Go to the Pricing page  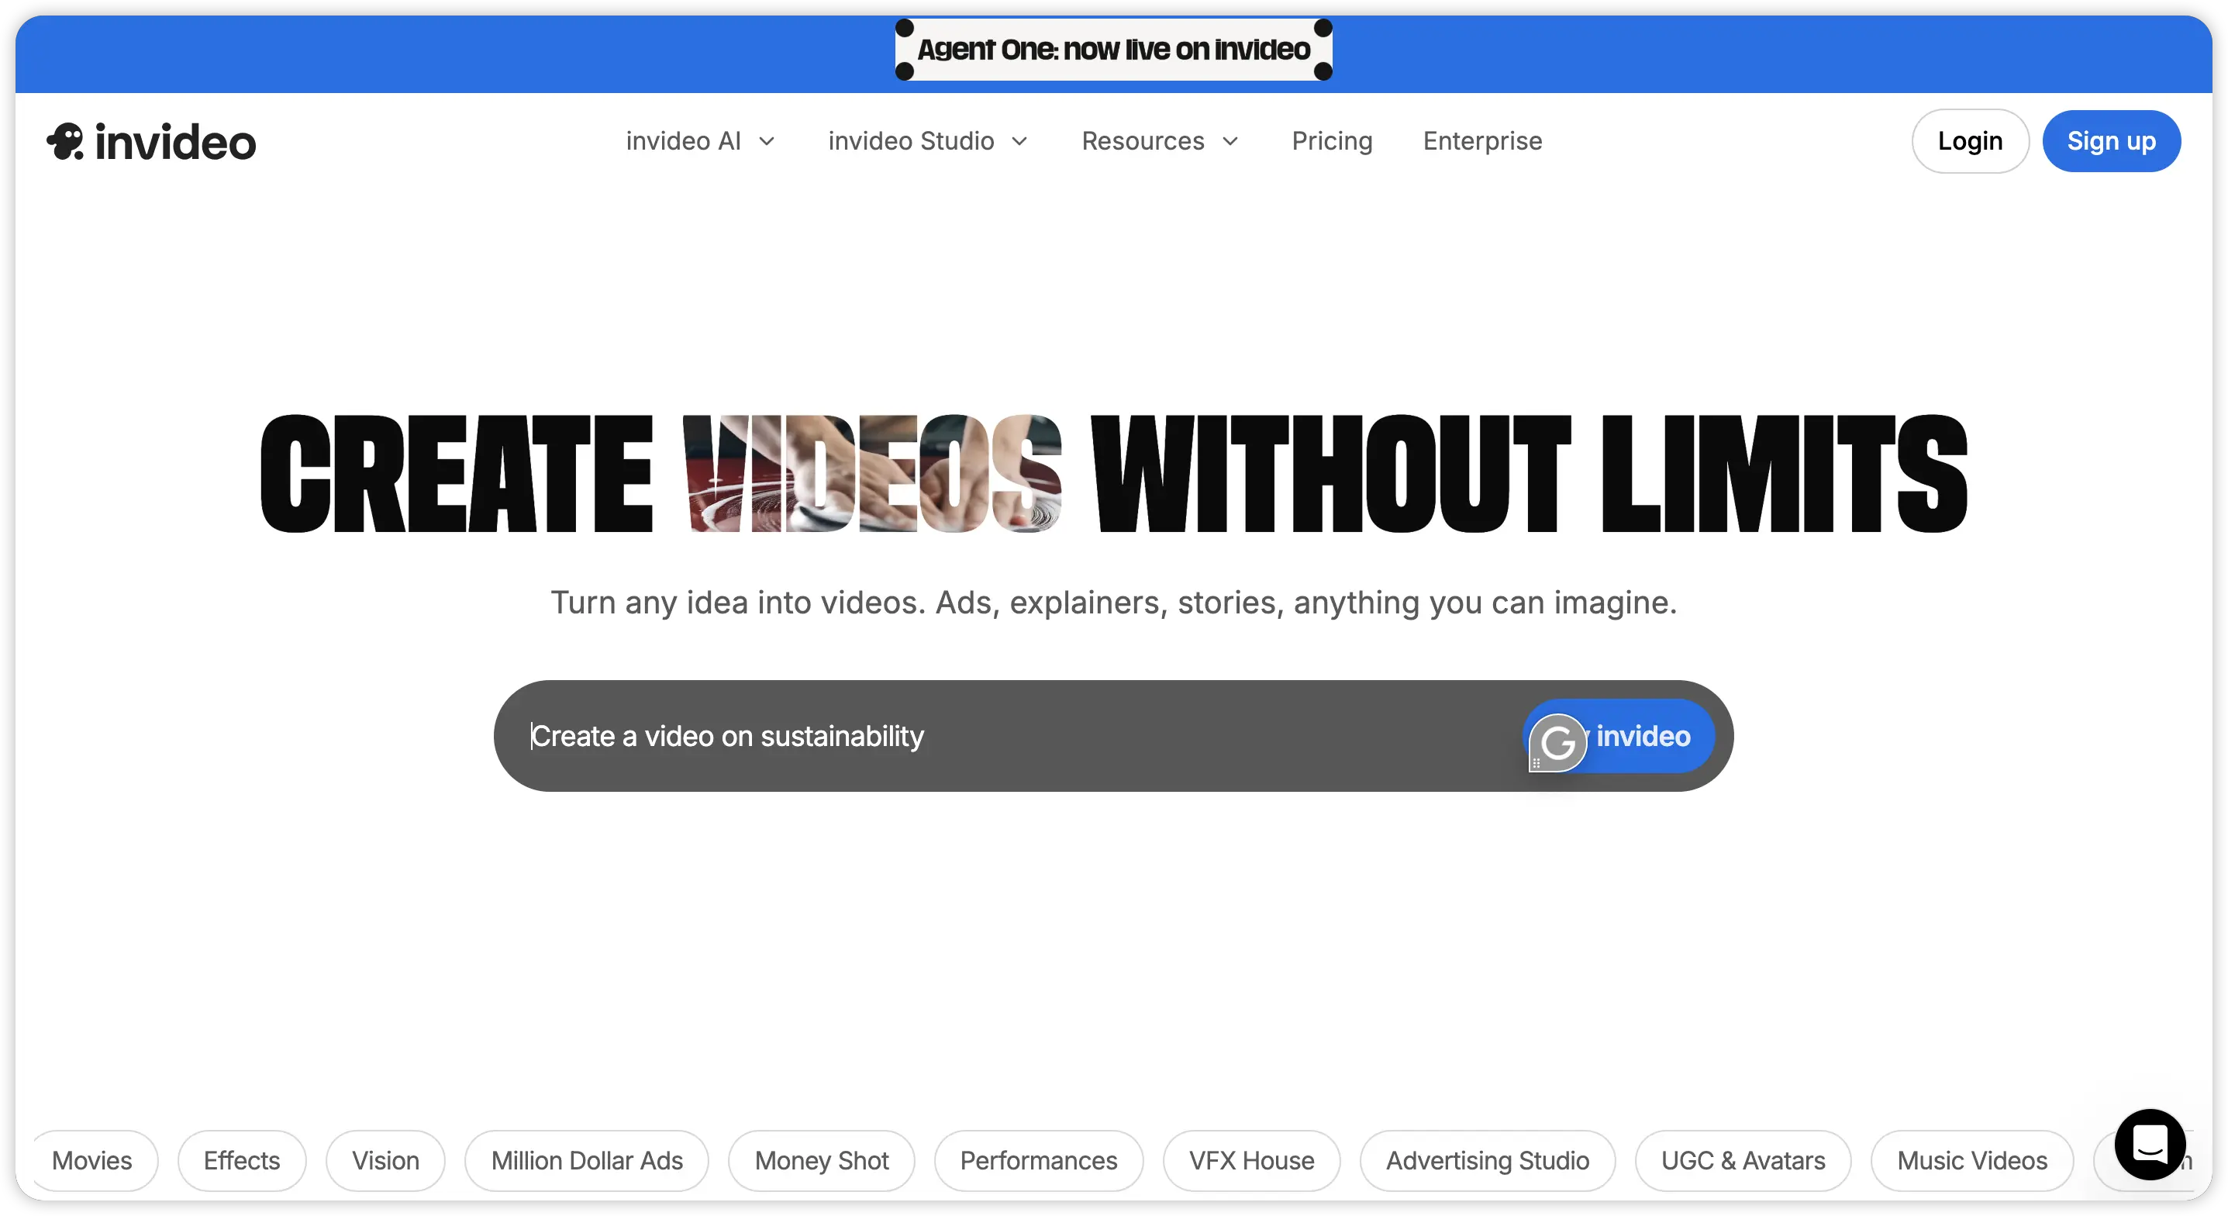pyautogui.click(x=1332, y=141)
